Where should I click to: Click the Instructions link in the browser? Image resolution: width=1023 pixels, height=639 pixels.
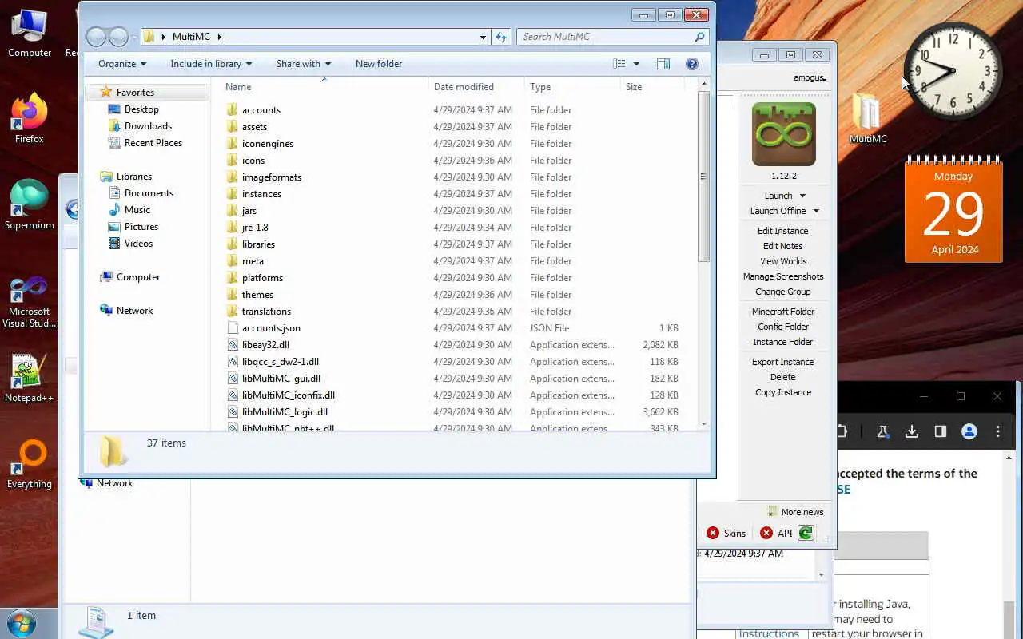point(768,633)
